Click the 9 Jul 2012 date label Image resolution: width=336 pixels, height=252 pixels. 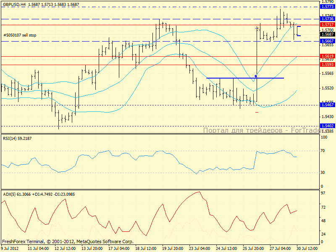coord(10,249)
